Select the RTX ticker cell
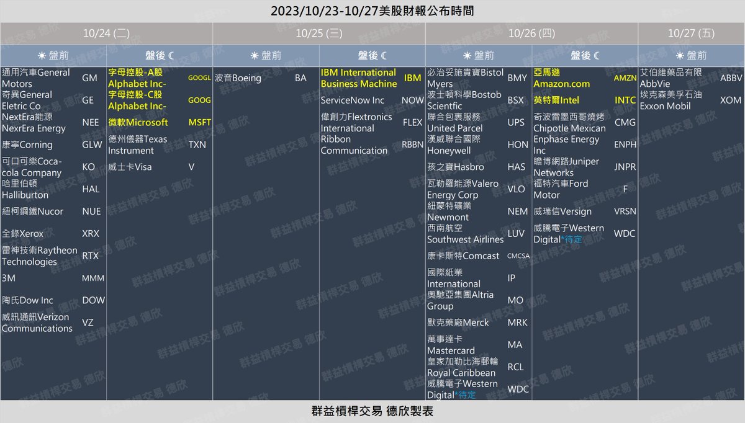Viewport: 745px width, 423px height. point(91,256)
